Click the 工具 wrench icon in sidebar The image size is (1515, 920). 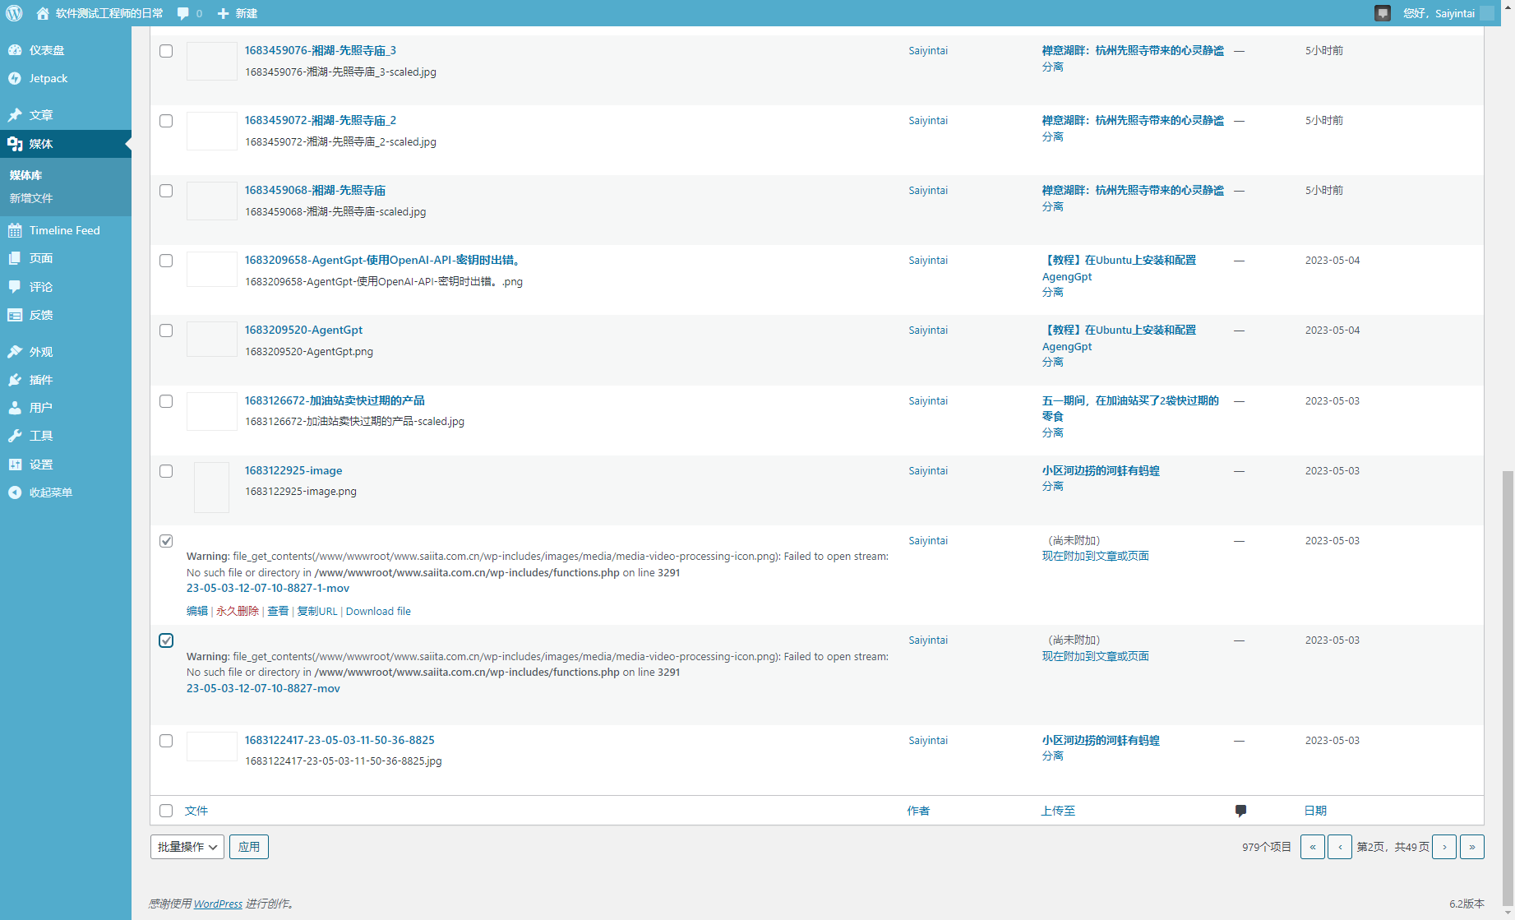coord(15,436)
